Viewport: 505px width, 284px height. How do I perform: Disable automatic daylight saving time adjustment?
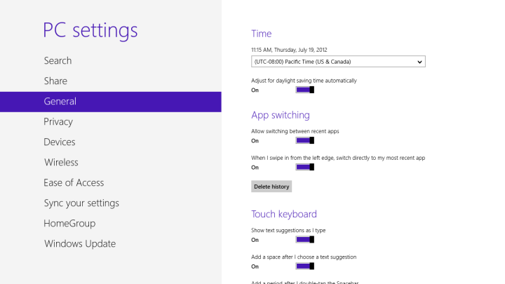click(x=304, y=90)
